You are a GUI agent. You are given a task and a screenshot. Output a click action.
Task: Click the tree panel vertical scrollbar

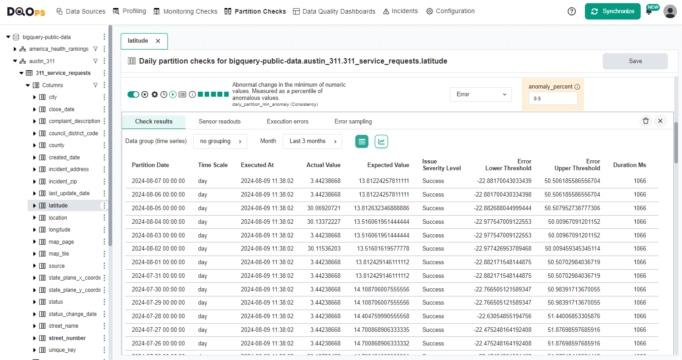(x=110, y=136)
